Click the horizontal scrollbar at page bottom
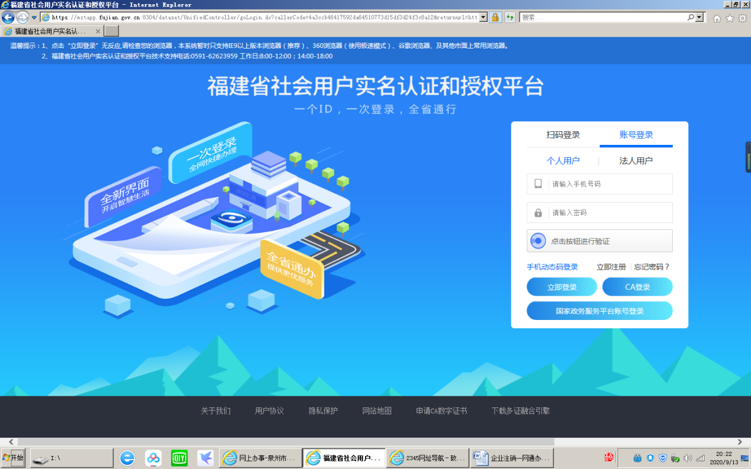The width and height of the screenshot is (751, 469). 285,442
